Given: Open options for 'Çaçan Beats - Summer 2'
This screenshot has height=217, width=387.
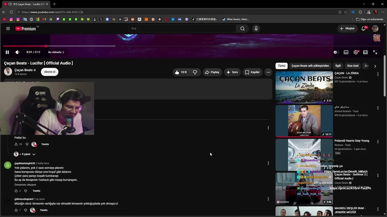Looking at the screenshot, I should 378,175.
